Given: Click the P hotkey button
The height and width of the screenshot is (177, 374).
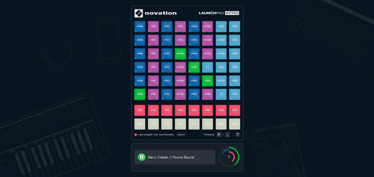Looking at the screenshot, I should [219, 134].
